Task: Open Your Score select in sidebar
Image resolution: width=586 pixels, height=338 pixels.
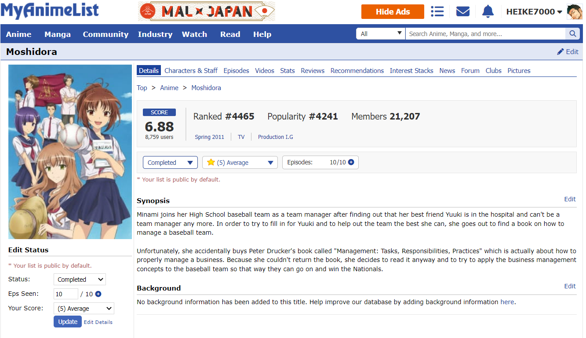Action: pos(84,309)
